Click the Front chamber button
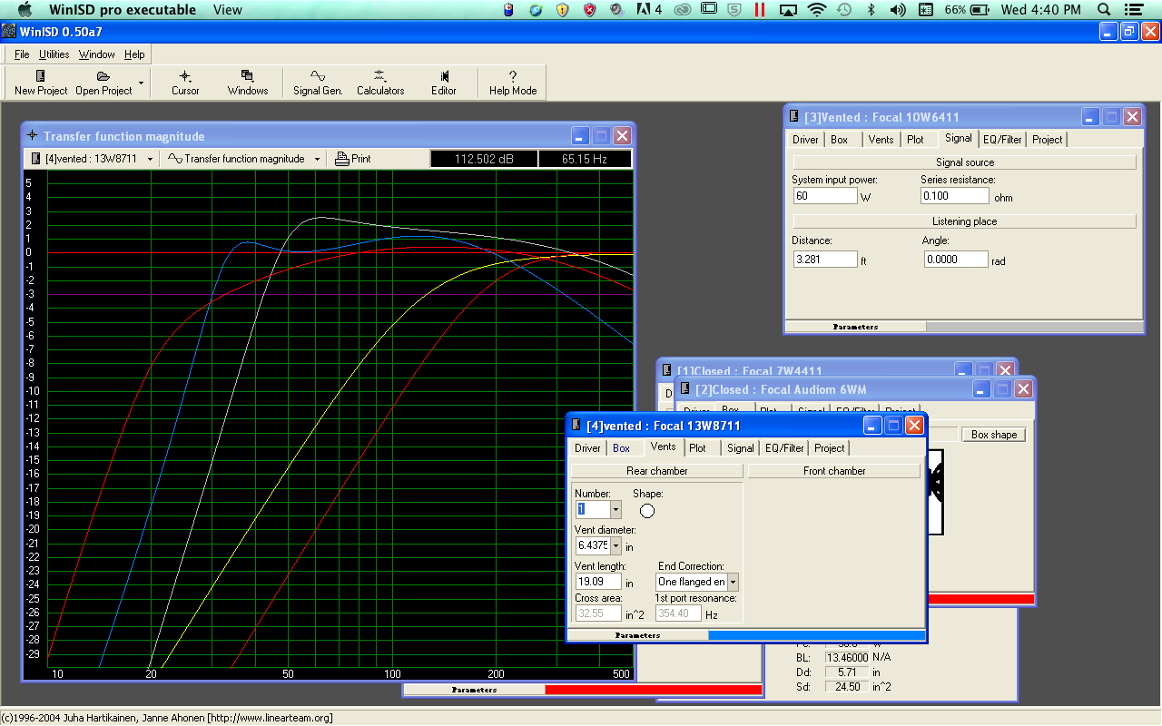 tap(833, 471)
